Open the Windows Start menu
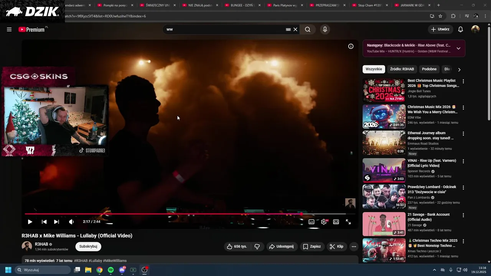 click(8, 270)
